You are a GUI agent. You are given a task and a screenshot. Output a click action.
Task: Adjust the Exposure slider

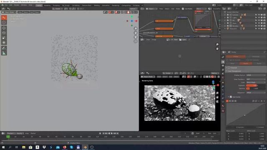click(256, 85)
